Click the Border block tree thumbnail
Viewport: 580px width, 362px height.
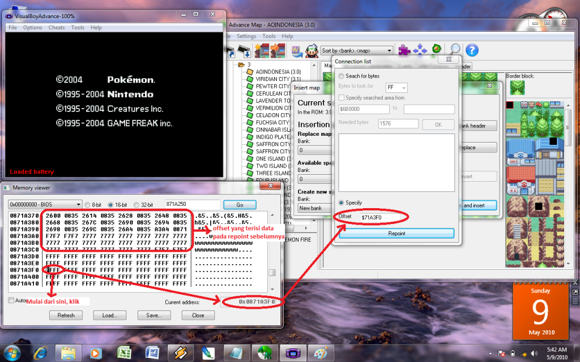(x=518, y=88)
